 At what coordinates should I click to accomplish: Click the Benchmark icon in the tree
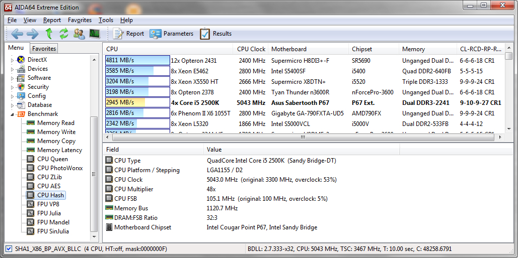tap(21, 114)
